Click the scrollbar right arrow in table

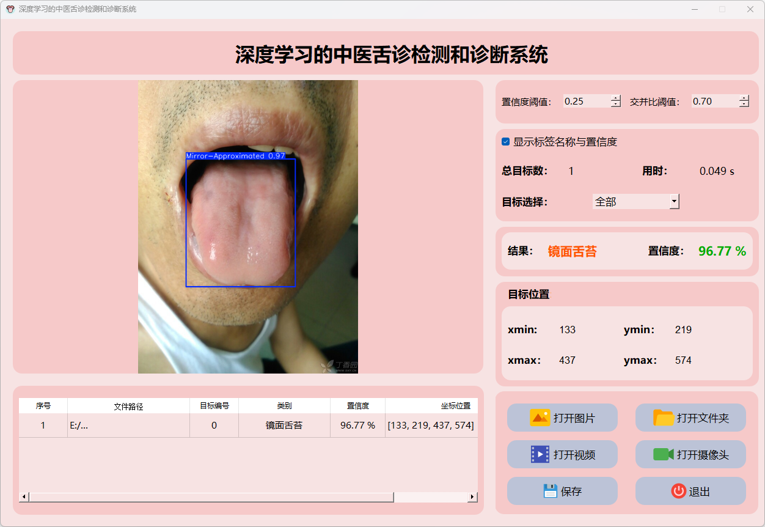tap(472, 497)
